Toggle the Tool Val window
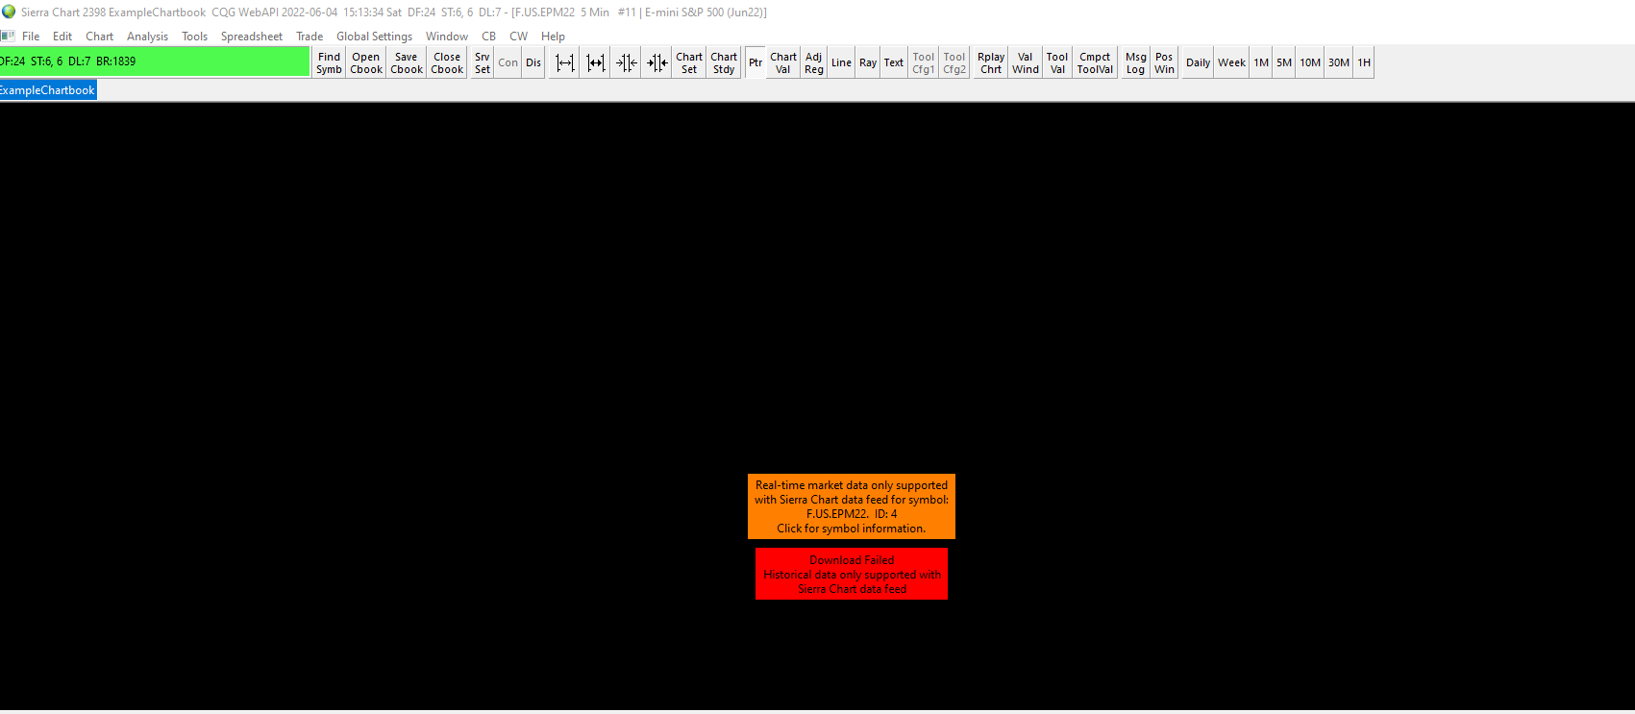This screenshot has width=1635, height=714. click(1057, 62)
